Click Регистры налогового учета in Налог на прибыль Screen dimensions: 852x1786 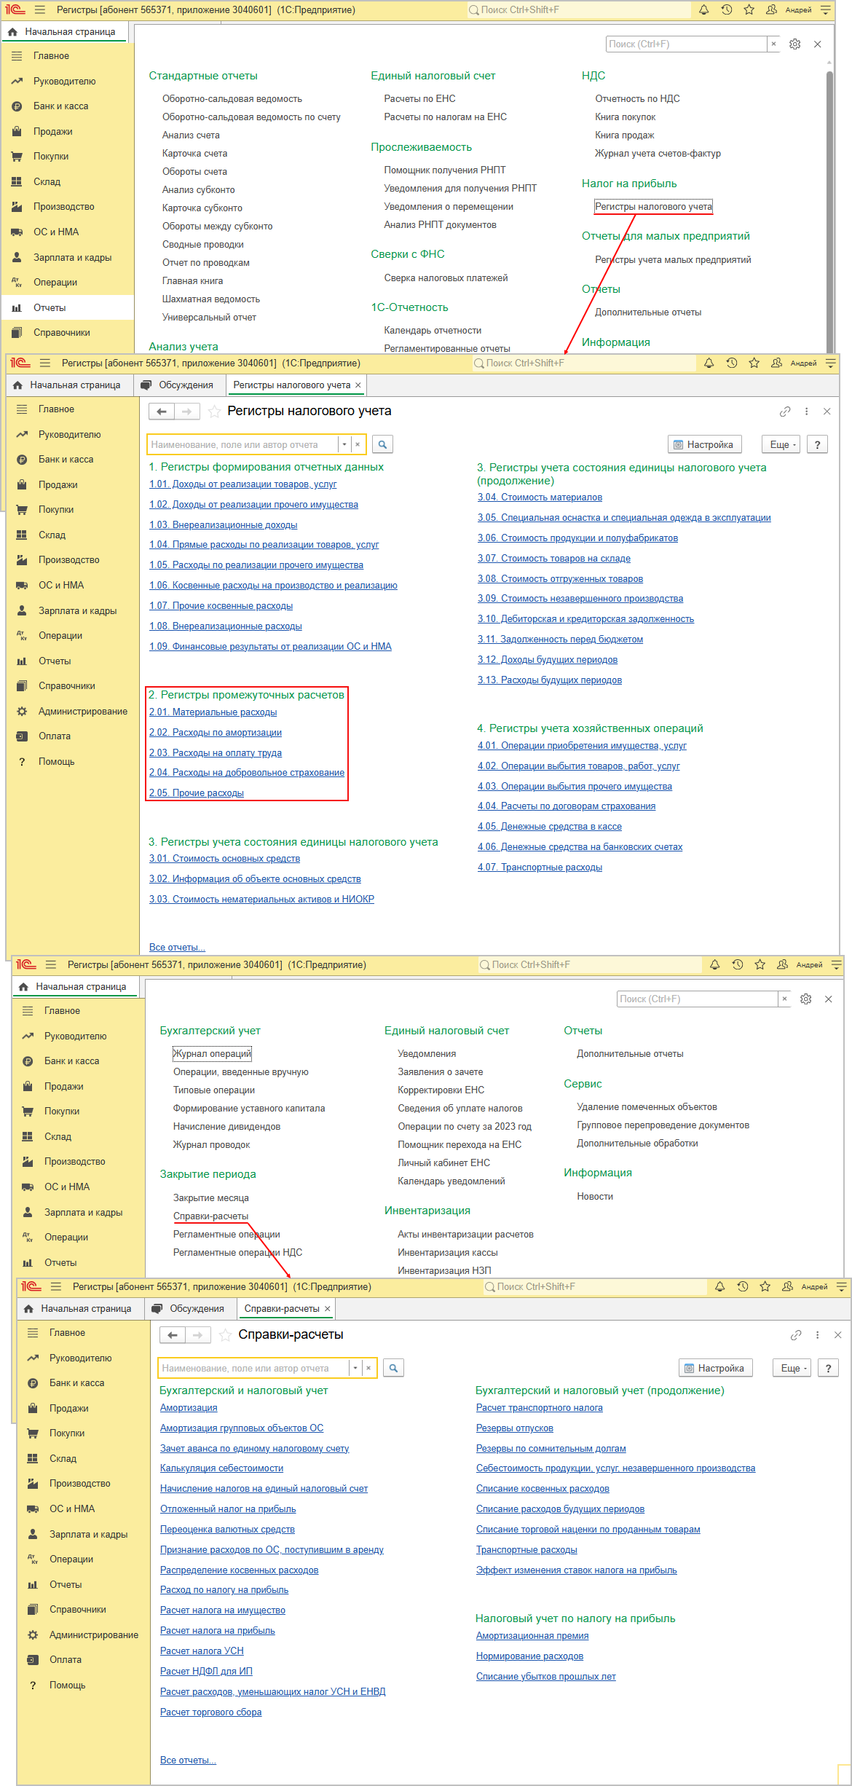[x=653, y=207]
